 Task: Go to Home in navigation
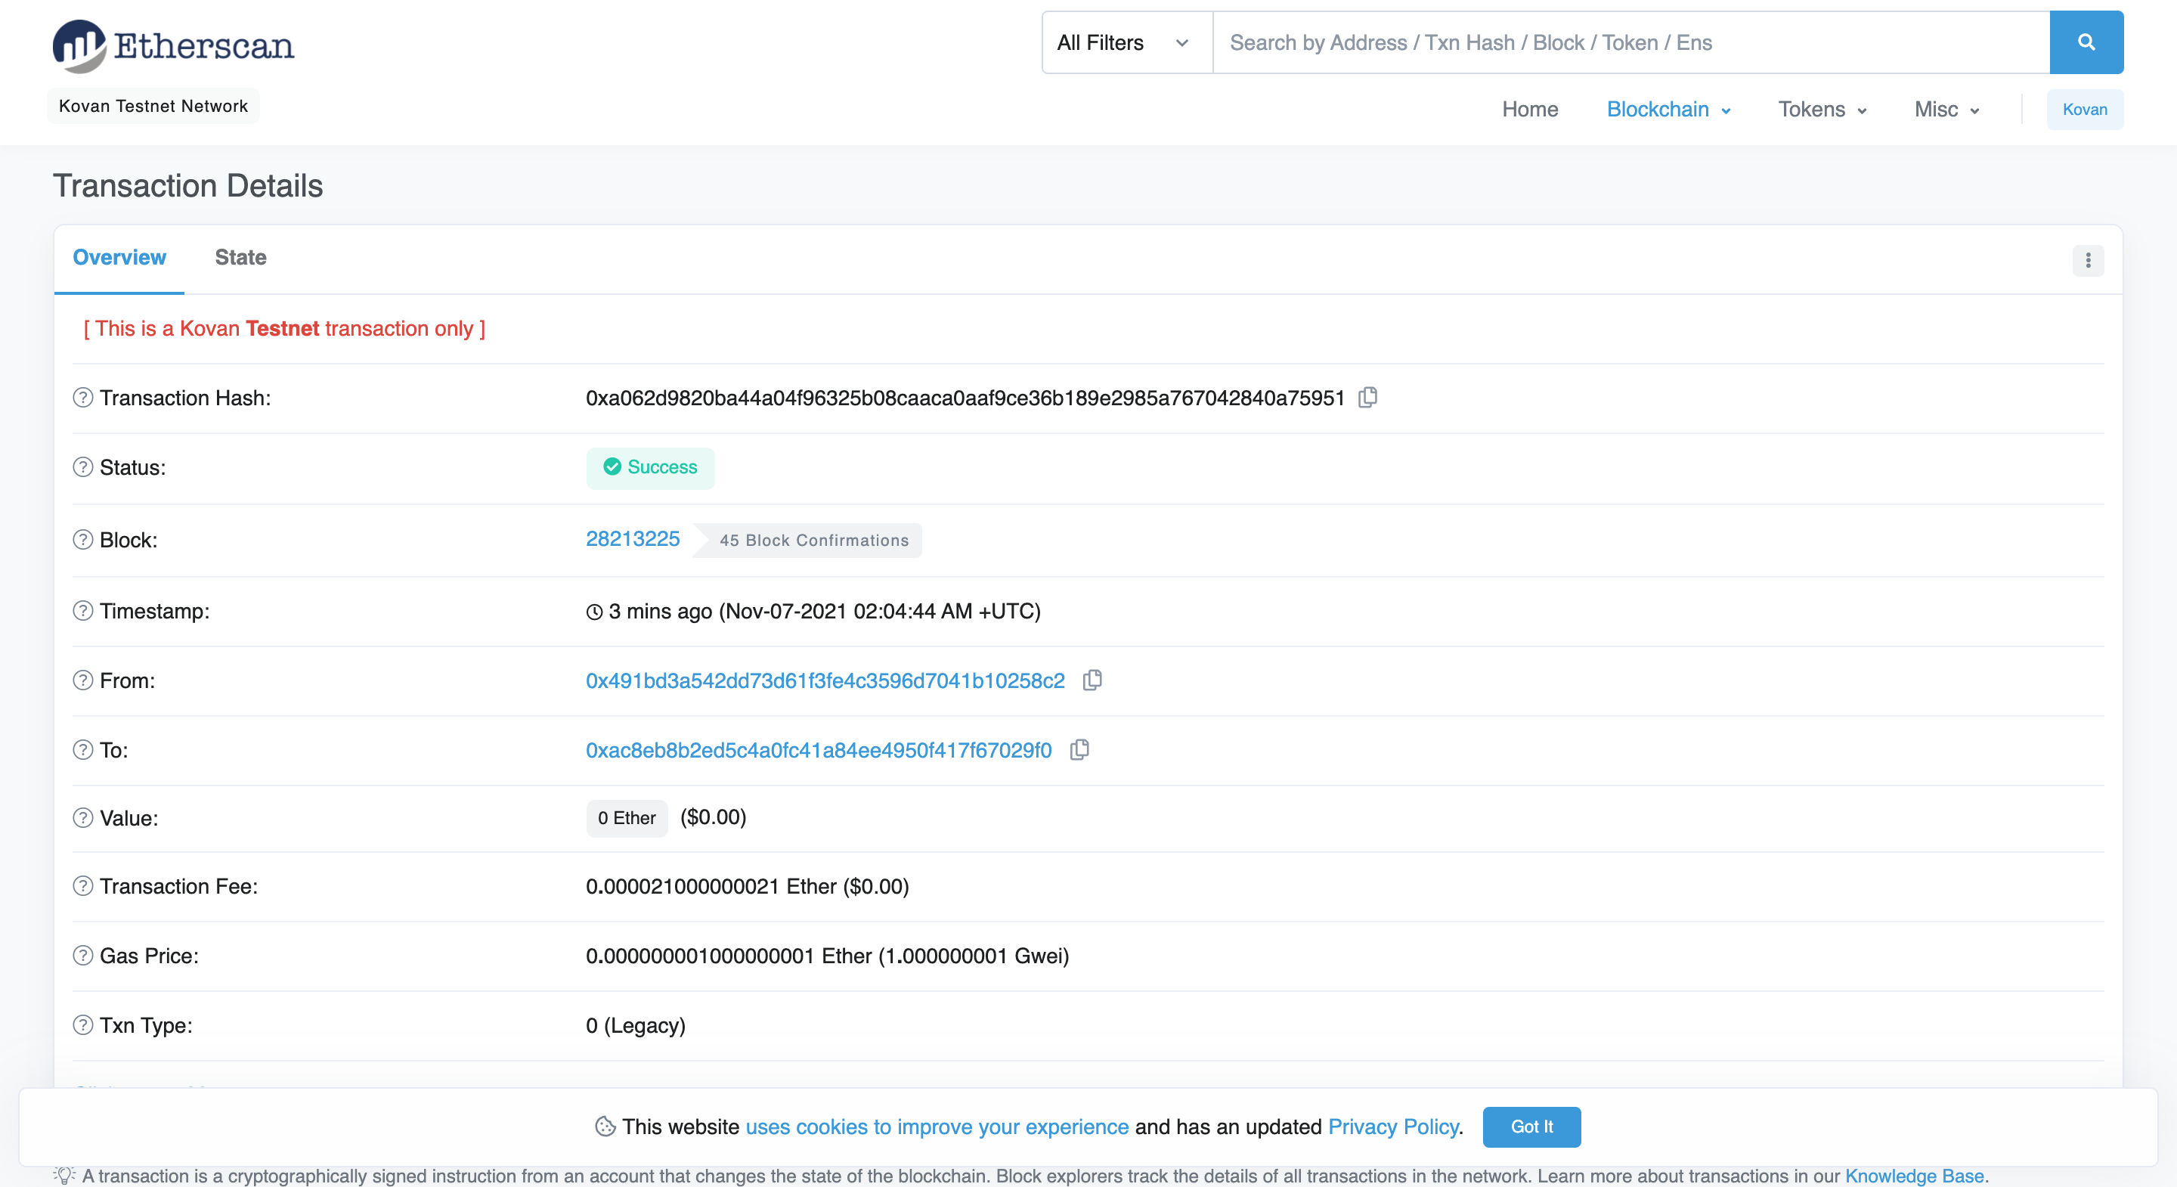pyautogui.click(x=1530, y=109)
